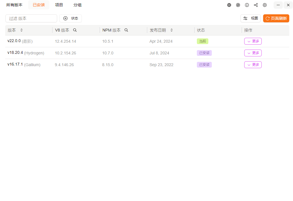Open settings gear icon
This screenshot has width=293, height=201.
click(265, 5)
